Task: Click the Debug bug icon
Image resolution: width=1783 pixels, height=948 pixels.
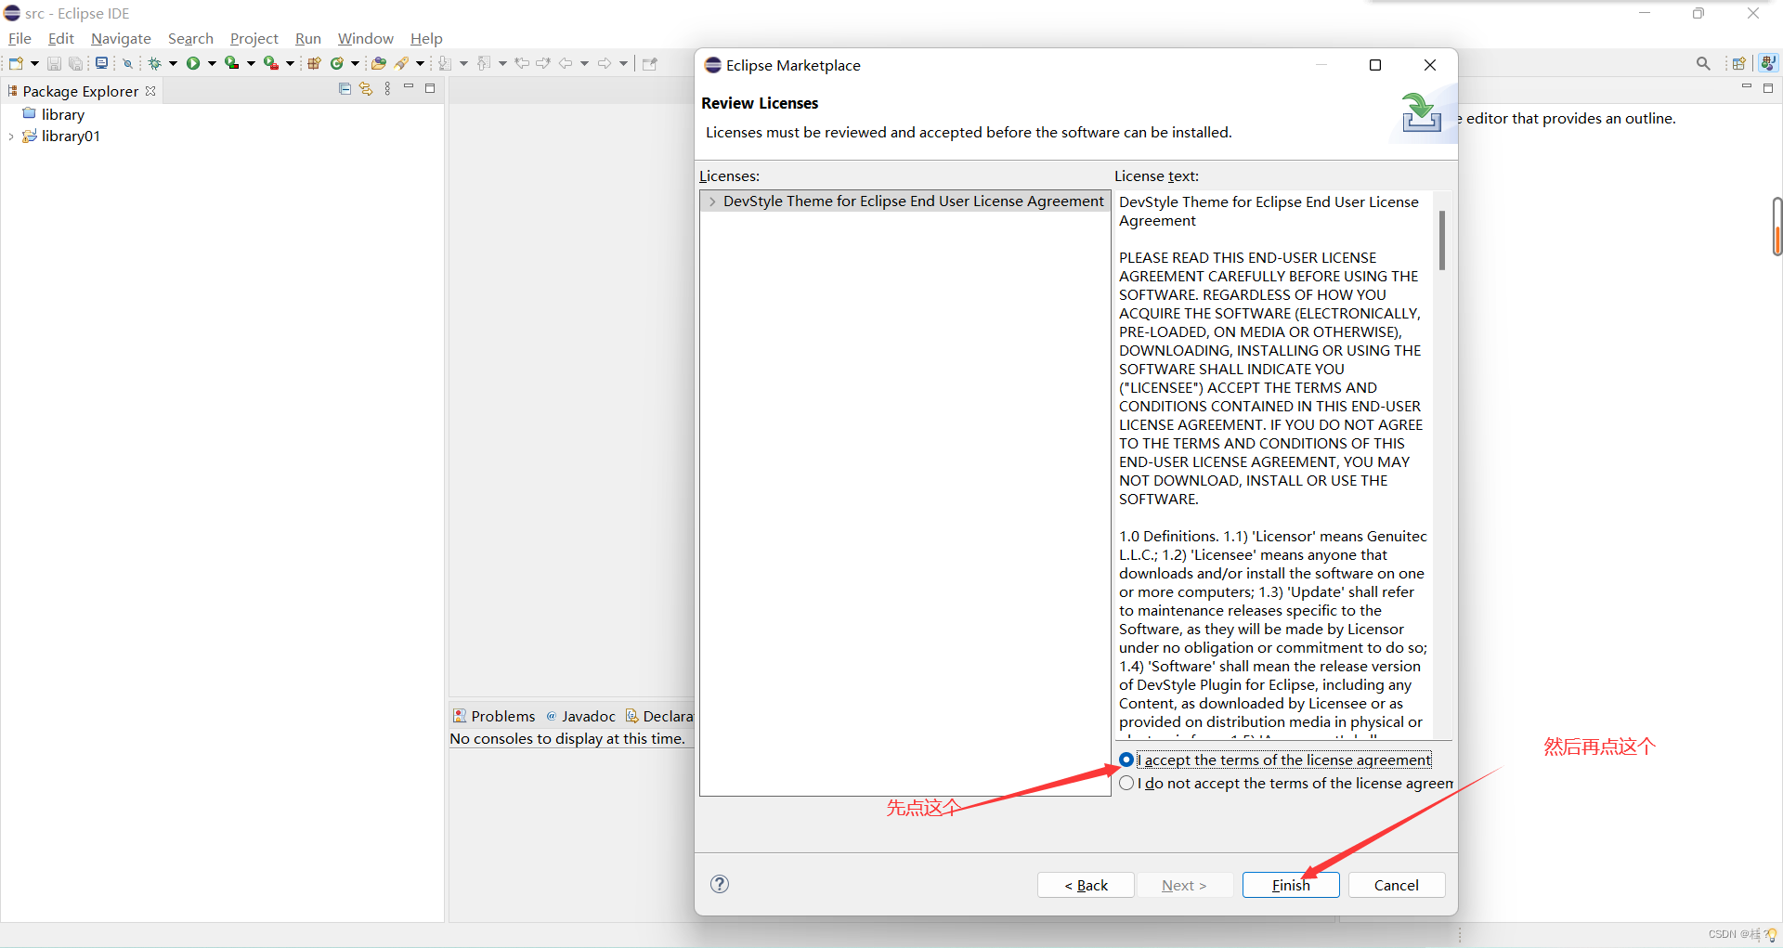Action: click(x=154, y=63)
